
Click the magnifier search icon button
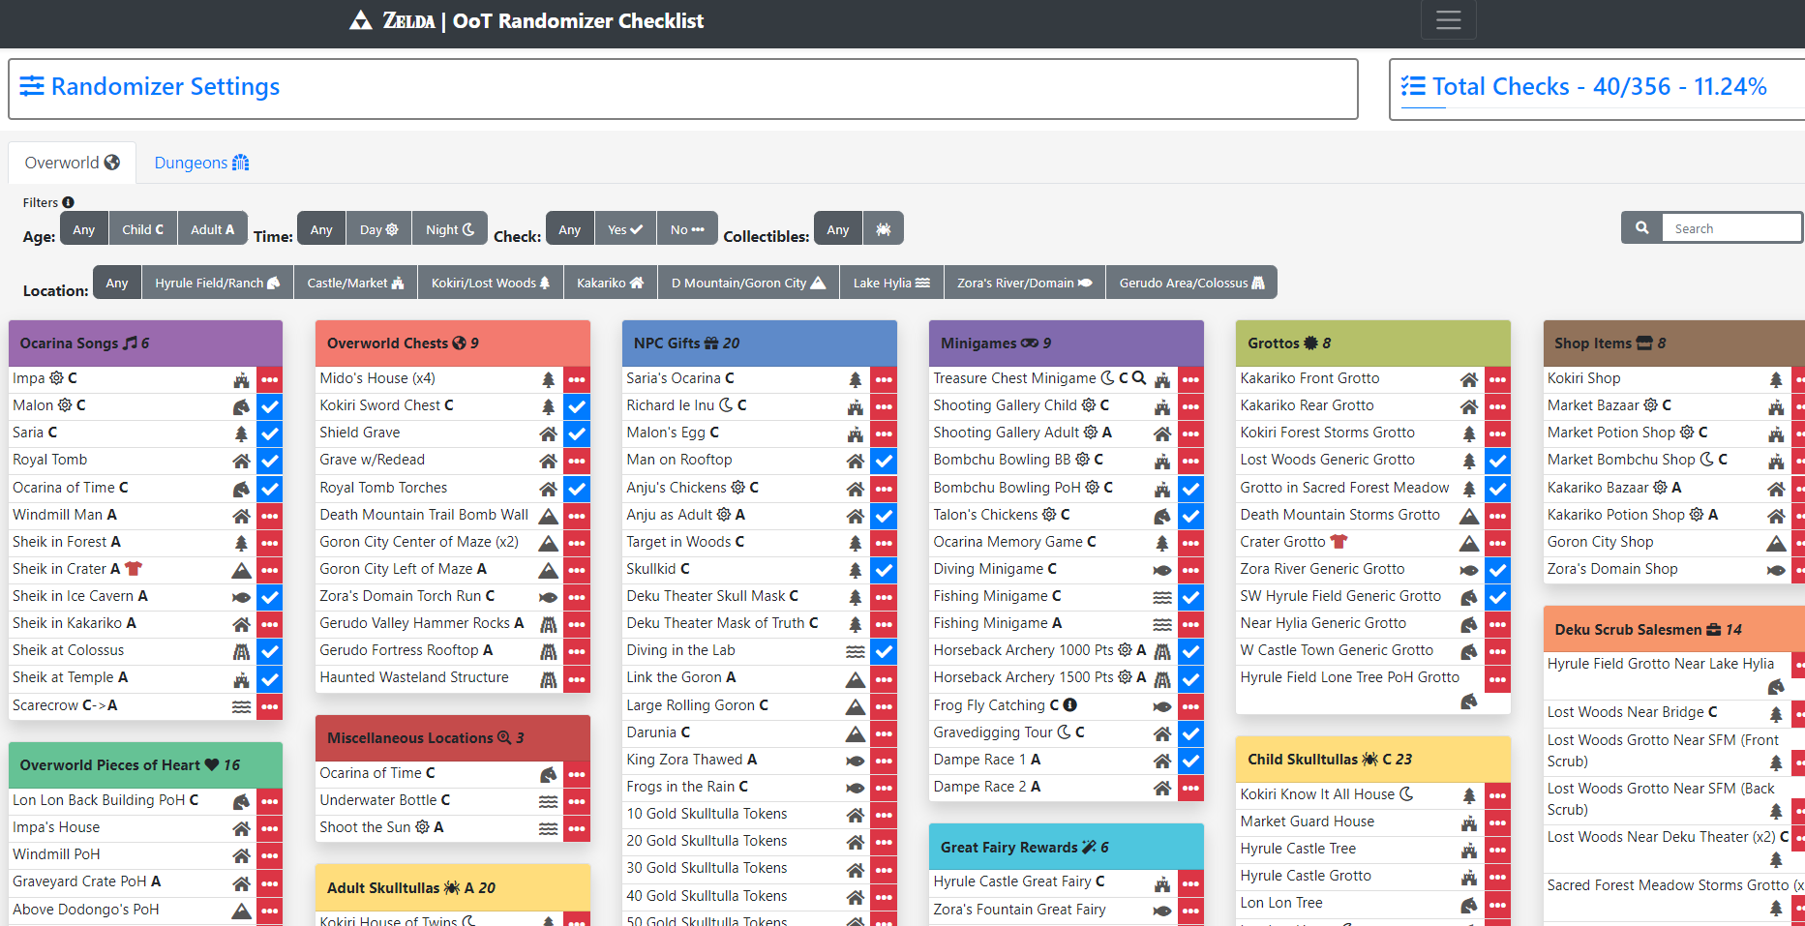(1641, 228)
